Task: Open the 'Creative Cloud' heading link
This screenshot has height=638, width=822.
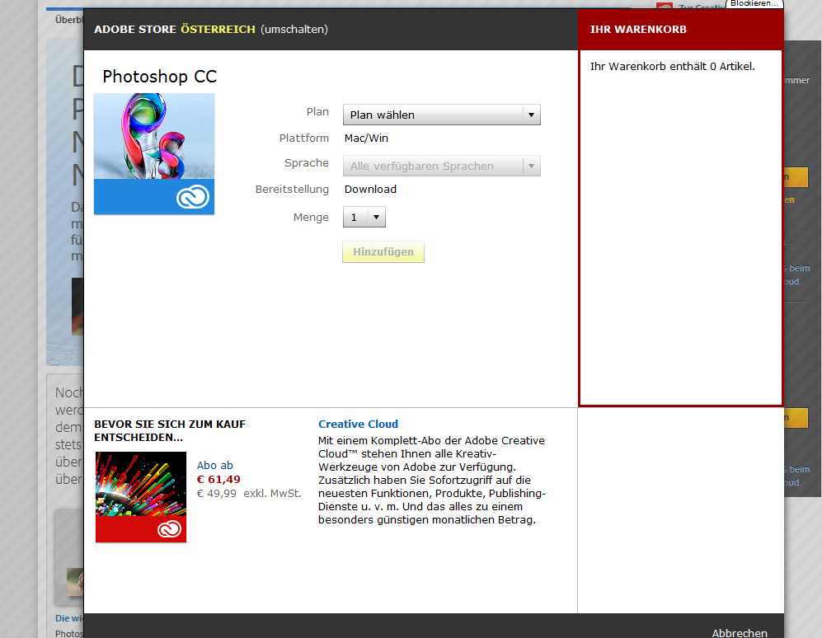Action: coord(358,424)
